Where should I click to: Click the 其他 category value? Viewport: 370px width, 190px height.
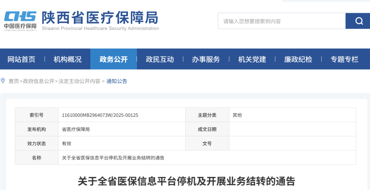click(x=237, y=115)
